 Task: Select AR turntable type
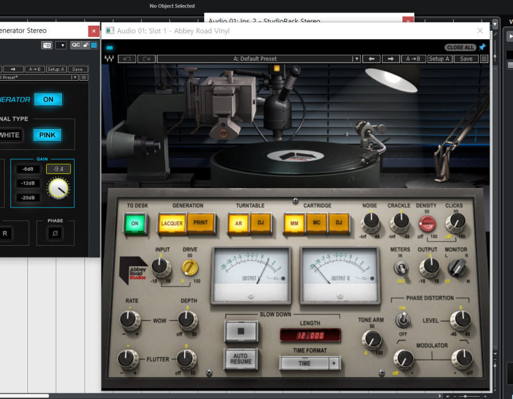[238, 223]
